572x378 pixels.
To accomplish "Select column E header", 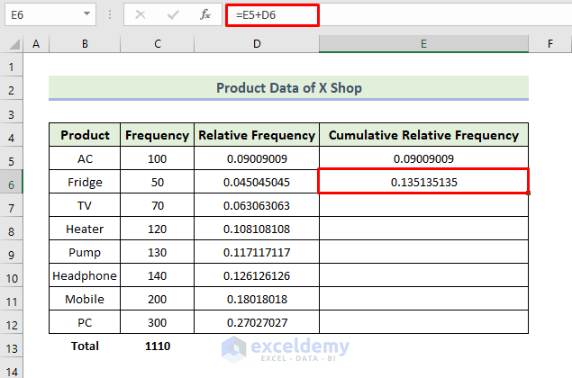I will pyautogui.click(x=423, y=43).
